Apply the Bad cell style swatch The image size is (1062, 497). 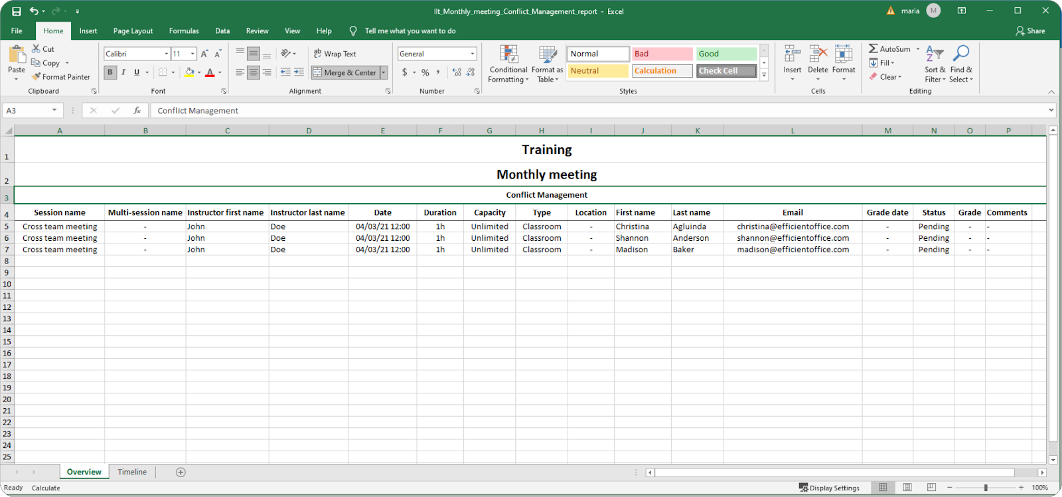pos(662,54)
